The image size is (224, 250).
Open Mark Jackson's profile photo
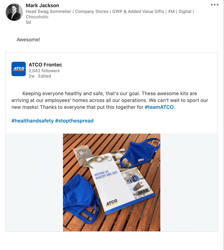[14, 12]
